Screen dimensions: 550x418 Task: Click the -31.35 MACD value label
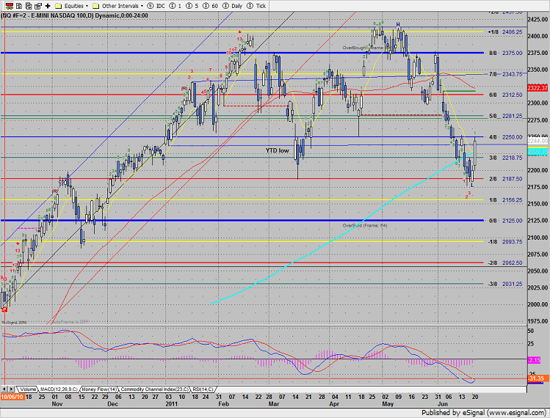click(x=537, y=378)
